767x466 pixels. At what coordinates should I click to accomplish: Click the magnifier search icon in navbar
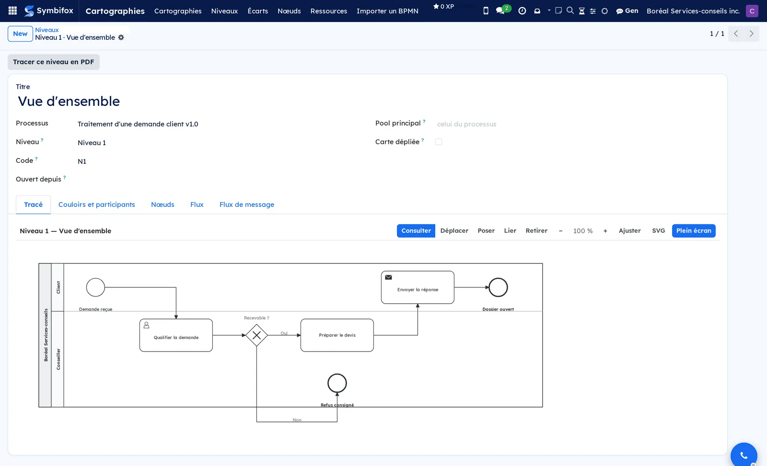[570, 10]
